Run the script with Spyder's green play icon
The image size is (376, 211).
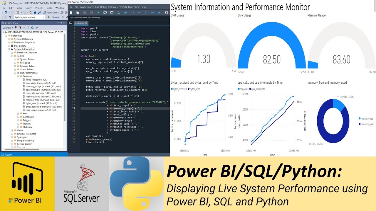98,13
